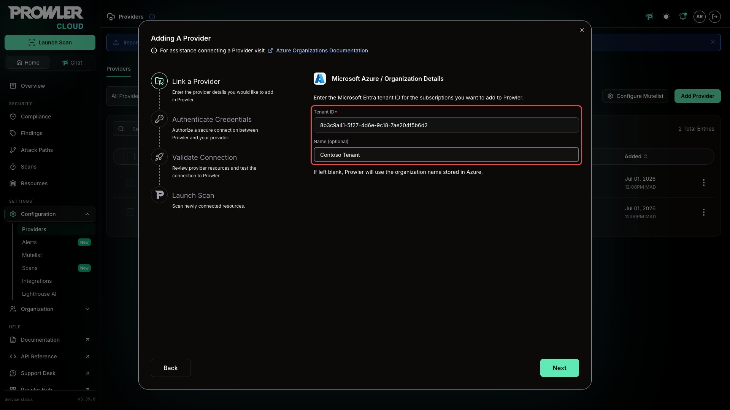Click the Back button
The width and height of the screenshot is (730, 410).
click(x=170, y=368)
